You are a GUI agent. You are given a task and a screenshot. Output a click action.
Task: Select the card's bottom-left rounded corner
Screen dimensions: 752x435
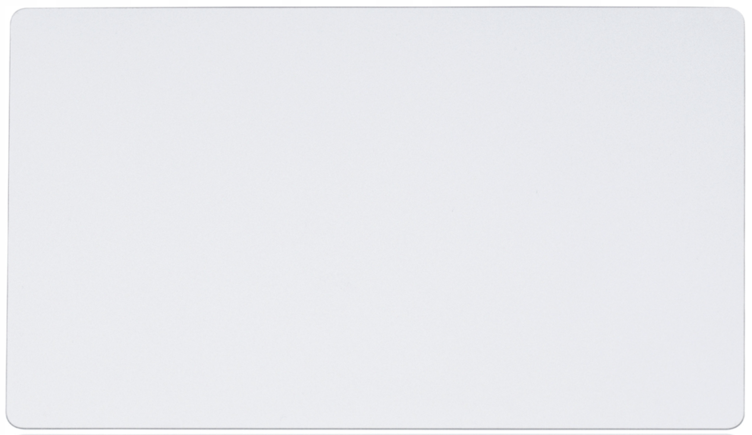click(14, 421)
